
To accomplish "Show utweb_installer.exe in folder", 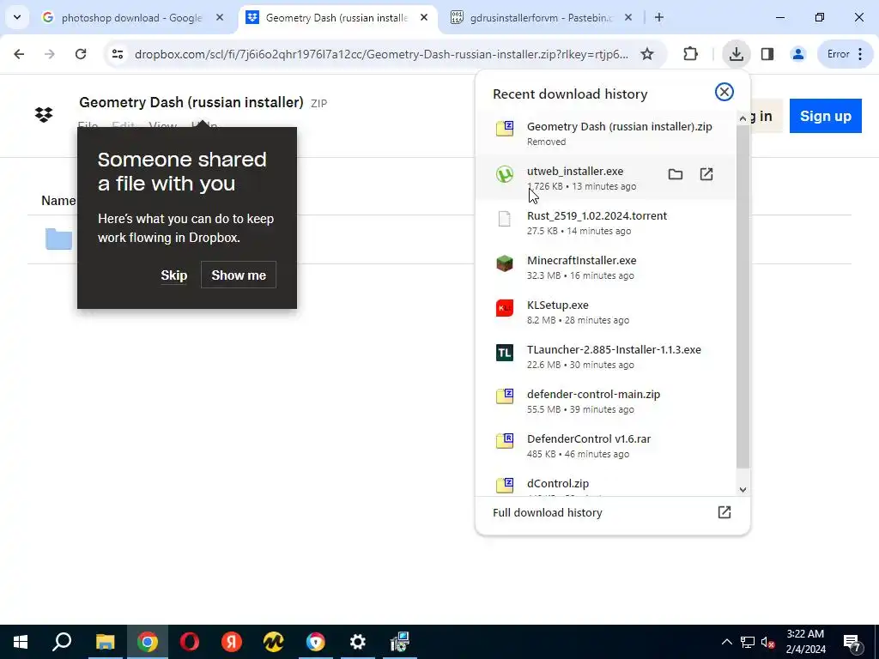I will tap(676, 174).
